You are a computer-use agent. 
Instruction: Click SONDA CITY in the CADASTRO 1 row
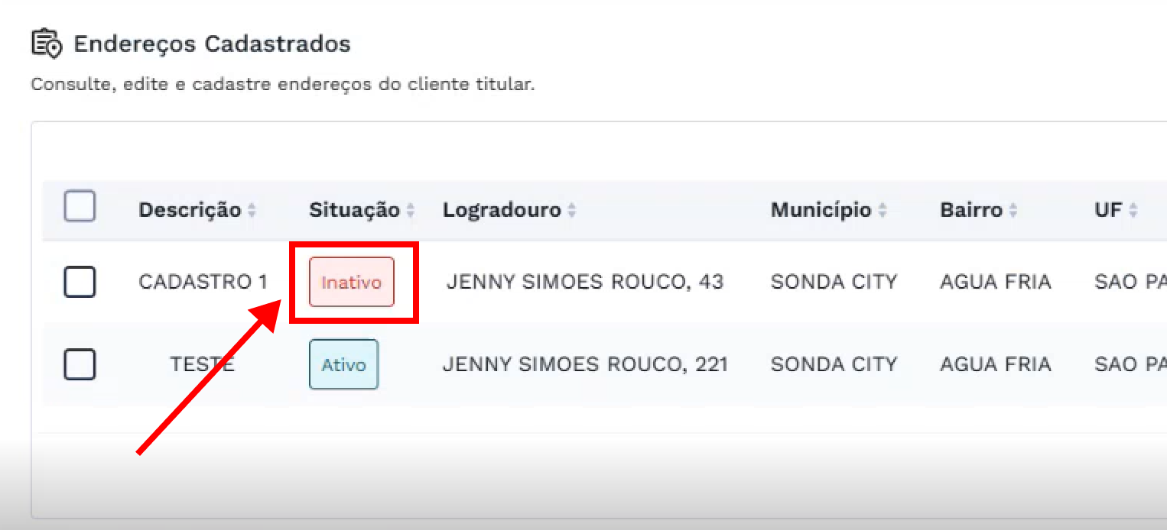coord(834,282)
